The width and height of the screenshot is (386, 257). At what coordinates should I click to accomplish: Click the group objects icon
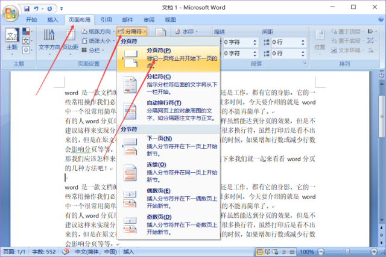[x=372, y=41]
